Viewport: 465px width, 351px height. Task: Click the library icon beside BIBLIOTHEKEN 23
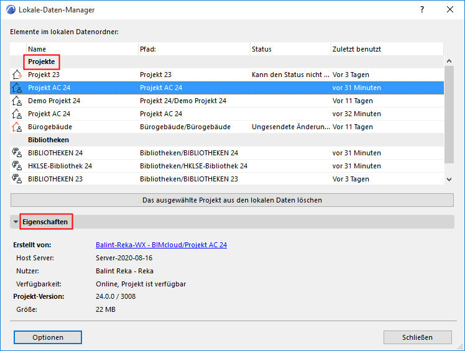pos(17,179)
